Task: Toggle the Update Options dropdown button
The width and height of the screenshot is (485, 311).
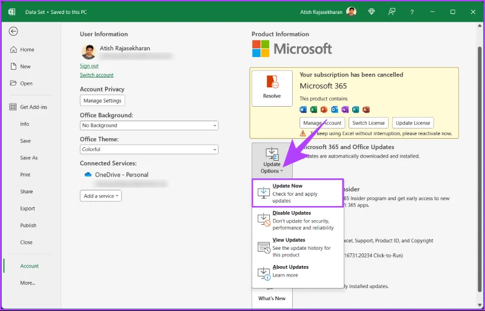Action: tap(272, 161)
